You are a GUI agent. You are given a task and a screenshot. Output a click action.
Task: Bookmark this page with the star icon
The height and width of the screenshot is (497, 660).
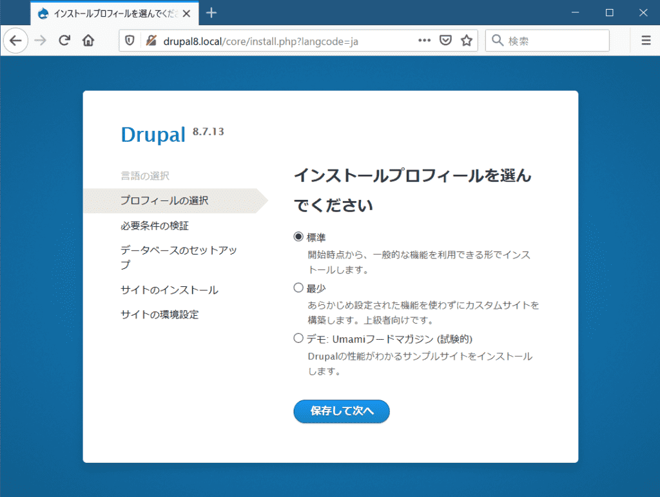467,41
